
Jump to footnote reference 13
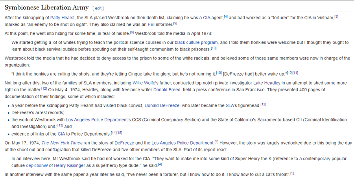(x=60, y=126)
